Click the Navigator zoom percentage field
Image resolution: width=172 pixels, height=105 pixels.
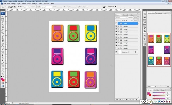coord(150,86)
